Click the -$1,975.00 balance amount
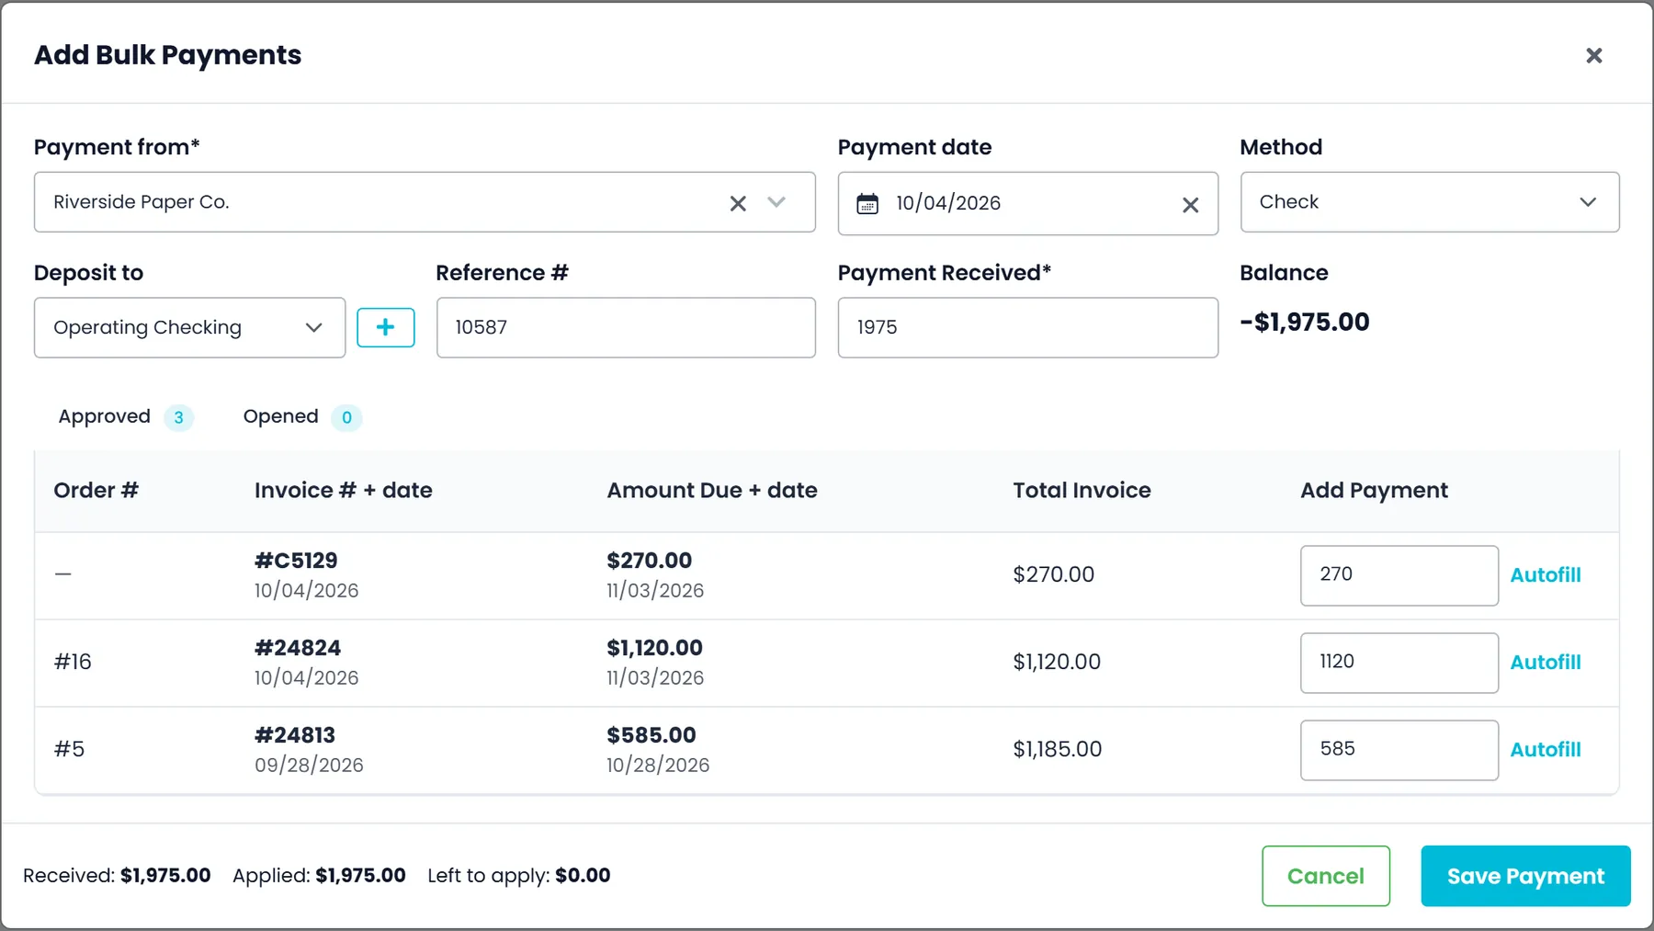Screen dimensions: 1654x931 (x=1304, y=323)
